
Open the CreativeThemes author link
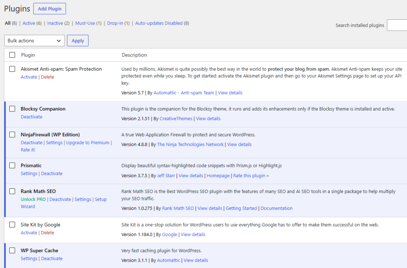pos(176,118)
